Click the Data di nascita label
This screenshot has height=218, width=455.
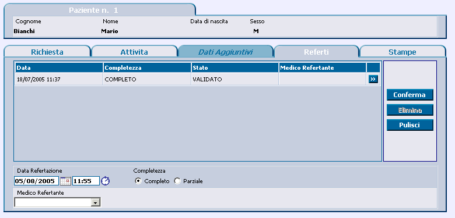209,22
